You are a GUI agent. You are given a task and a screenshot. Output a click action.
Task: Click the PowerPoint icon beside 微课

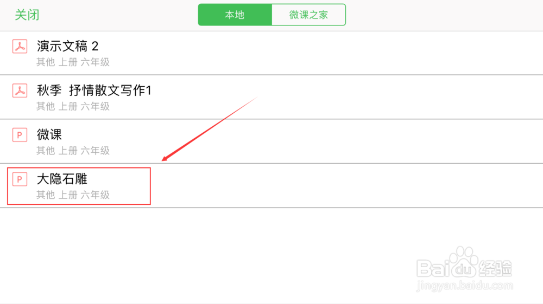click(x=20, y=135)
